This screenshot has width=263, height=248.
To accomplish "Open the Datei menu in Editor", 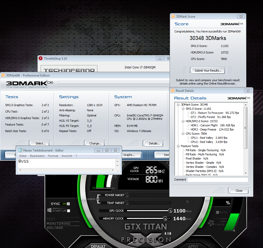I will [23, 156].
